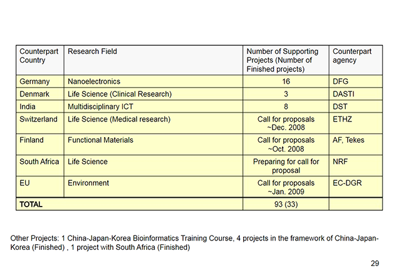The width and height of the screenshot is (401, 278).
Task: Click the Germany country cell
Action: [x=34, y=81]
